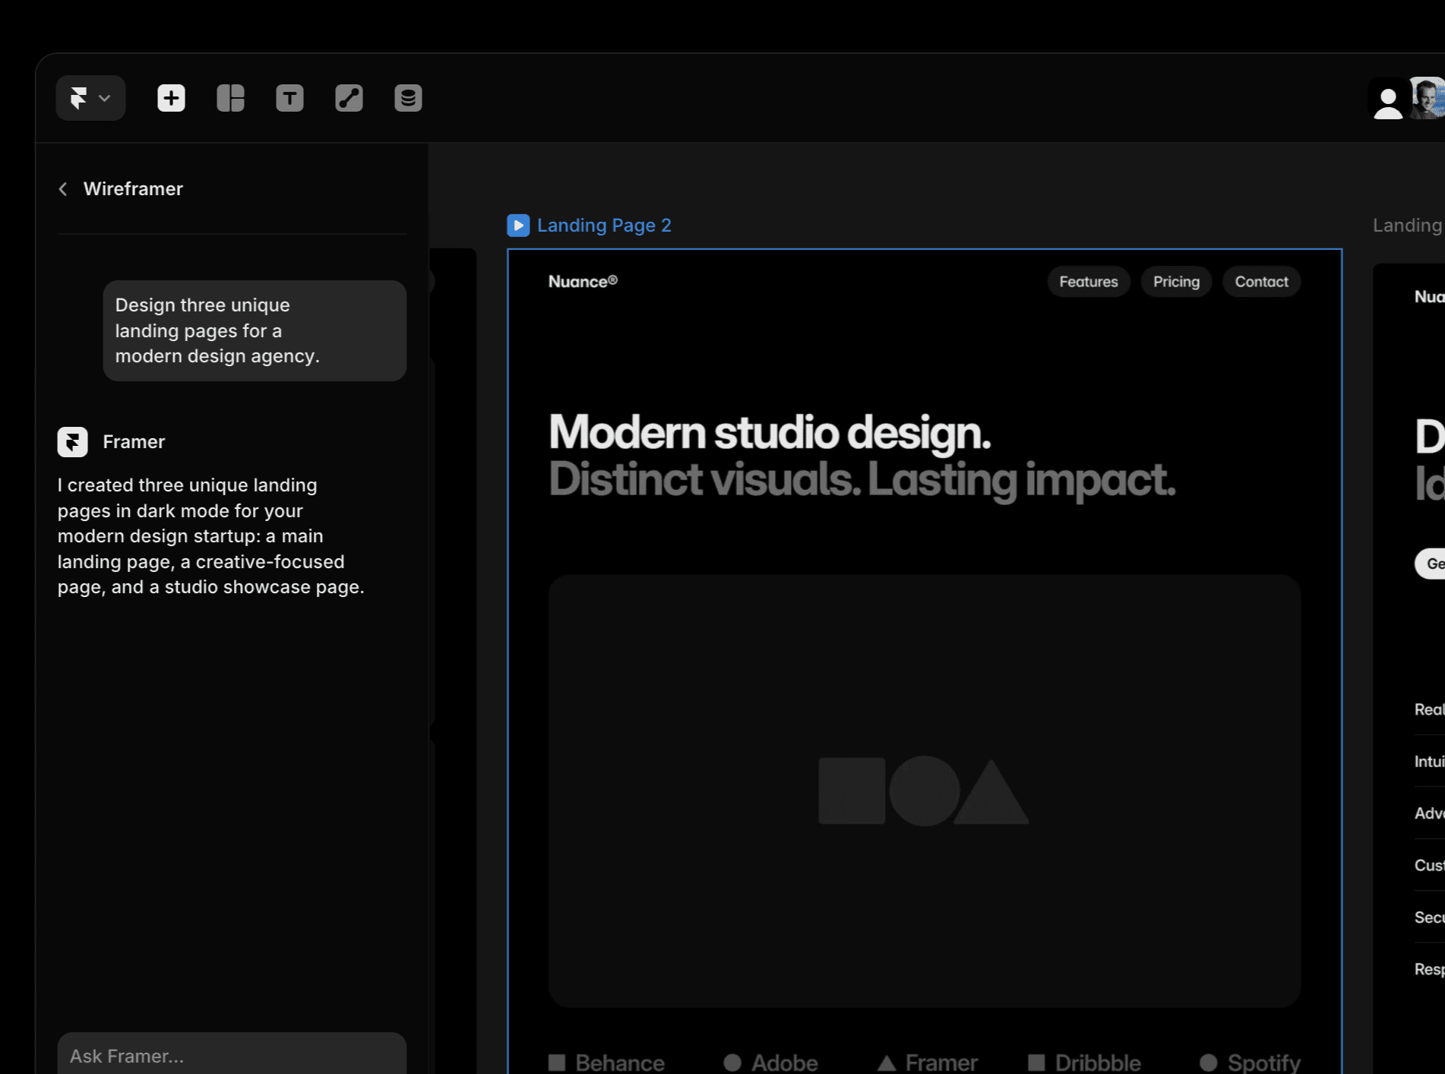Screen dimensions: 1445x1074
Task: Play the Landing Page 2 preview
Action: [518, 226]
